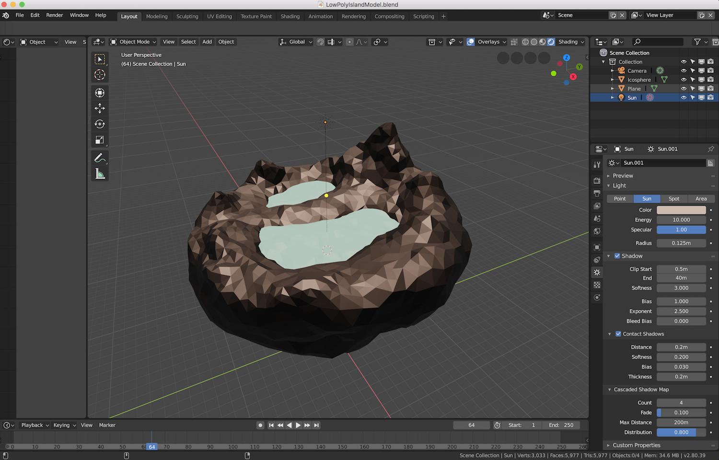This screenshot has height=460, width=719.
Task: Set light type to Area
Action: (701, 198)
